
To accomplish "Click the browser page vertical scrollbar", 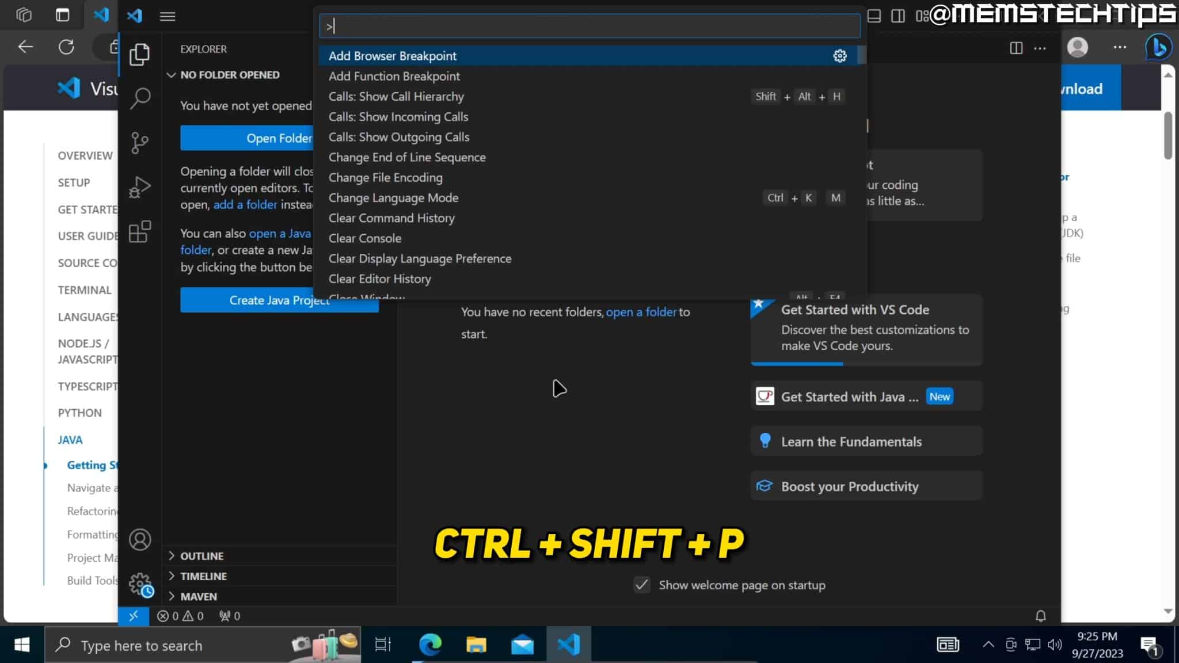I will tap(1168, 136).
